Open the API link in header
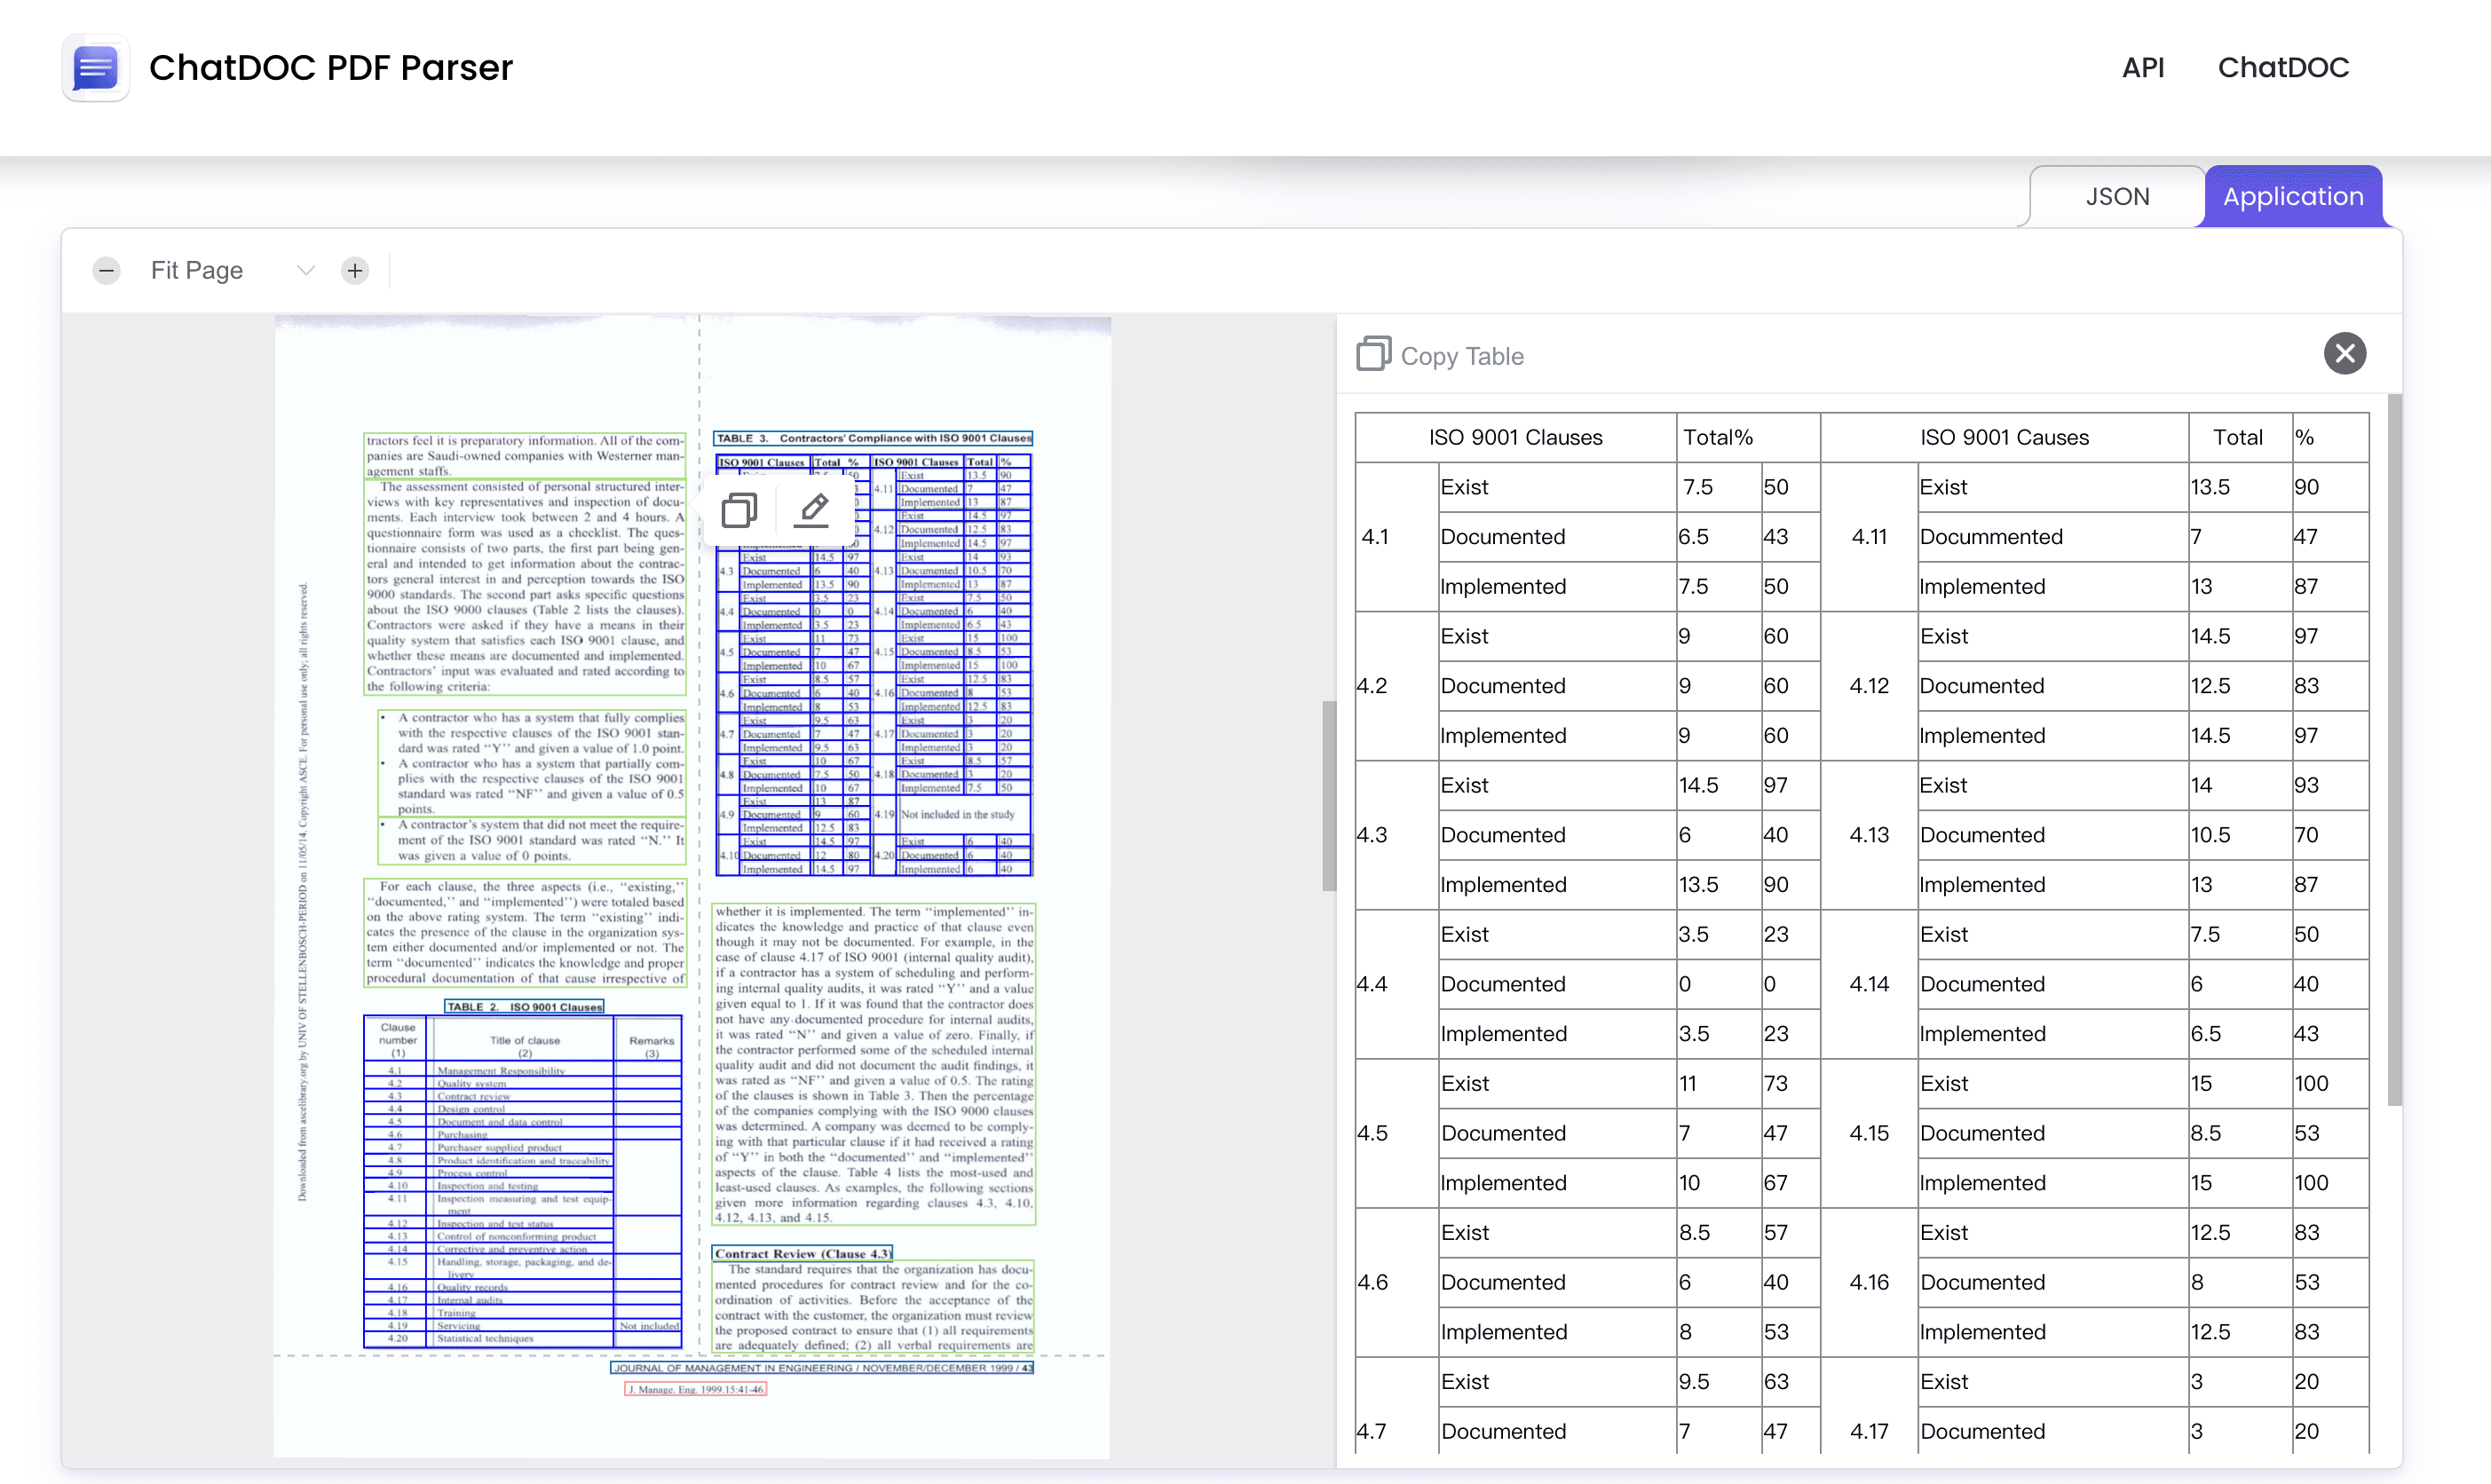This screenshot has width=2491, height=1484. [x=2142, y=68]
